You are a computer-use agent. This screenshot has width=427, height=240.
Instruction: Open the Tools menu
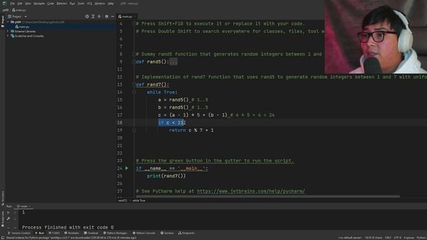coord(81,3)
